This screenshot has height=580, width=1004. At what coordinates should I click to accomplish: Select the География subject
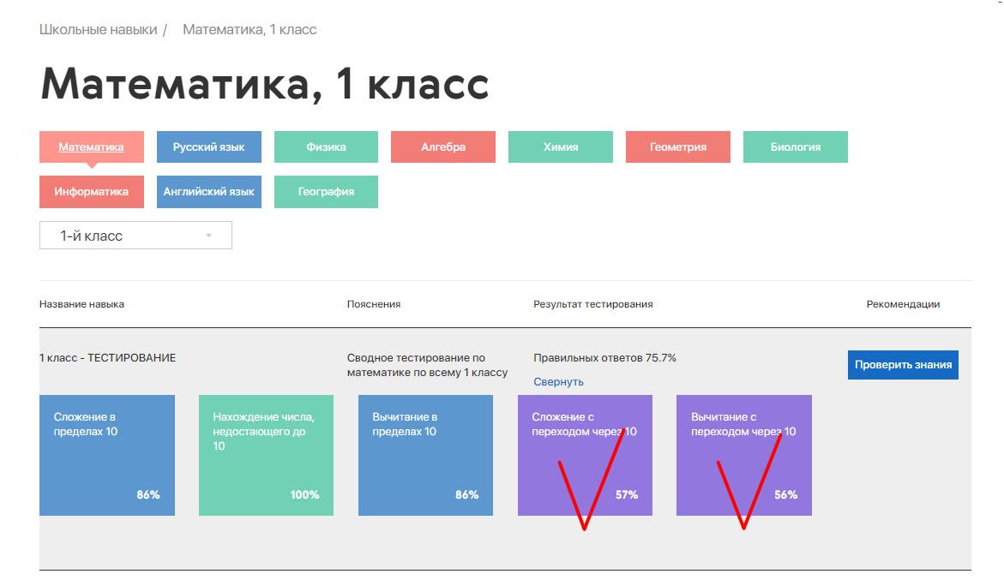click(x=326, y=191)
